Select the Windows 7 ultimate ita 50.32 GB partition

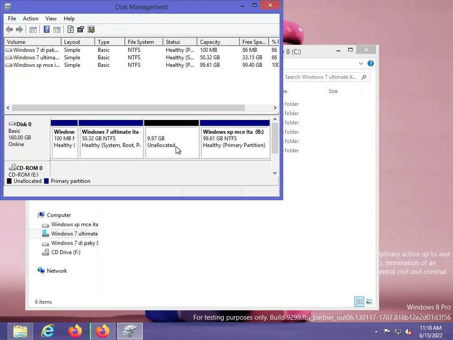tap(111, 139)
